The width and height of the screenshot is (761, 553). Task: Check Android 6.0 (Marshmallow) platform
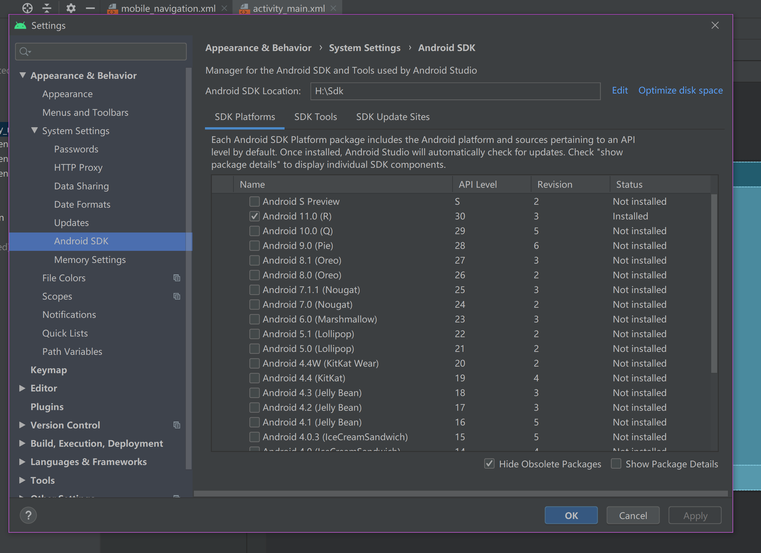[254, 319]
